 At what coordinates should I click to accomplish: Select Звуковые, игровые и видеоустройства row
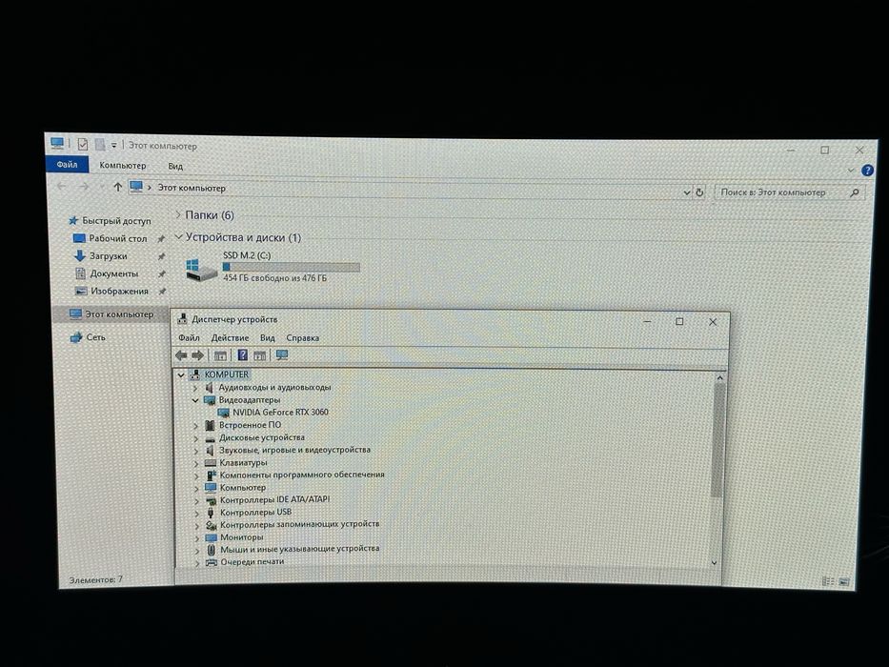point(294,450)
